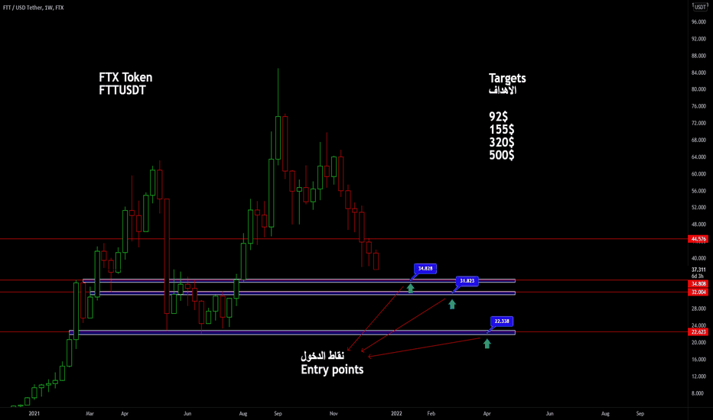The image size is (713, 420).
Task: Click the 20.000 price axis label
Action: [698, 342]
